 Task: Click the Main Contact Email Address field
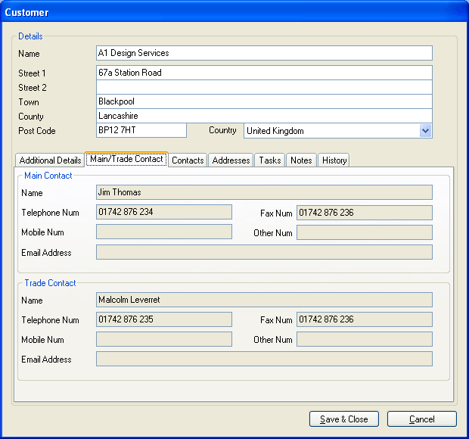point(264,252)
